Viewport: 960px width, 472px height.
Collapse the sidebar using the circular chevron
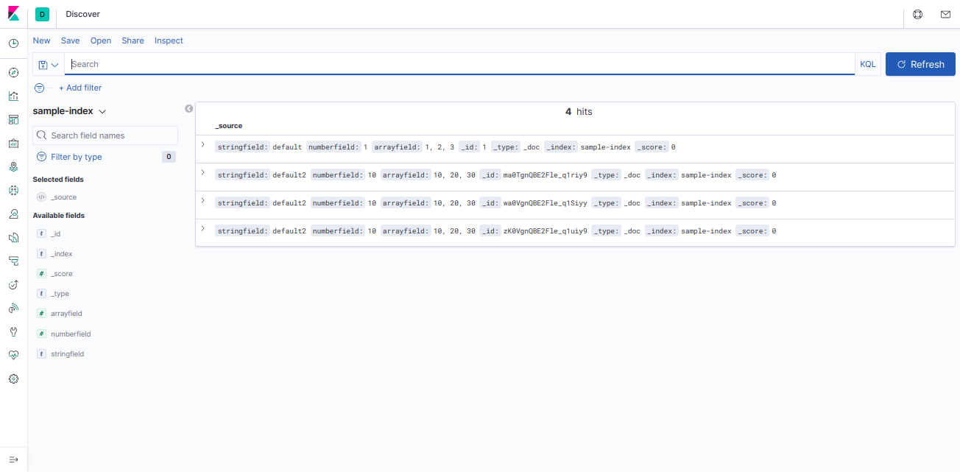(x=188, y=108)
